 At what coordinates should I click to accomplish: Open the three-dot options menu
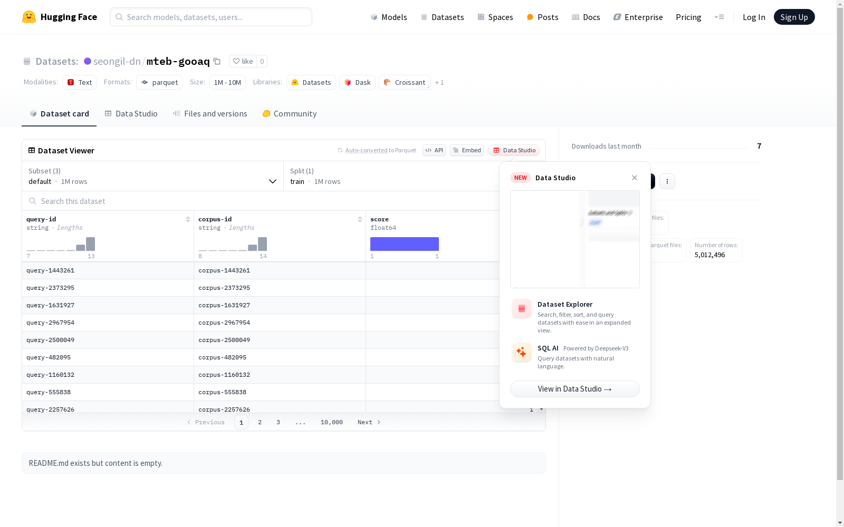coord(667,181)
